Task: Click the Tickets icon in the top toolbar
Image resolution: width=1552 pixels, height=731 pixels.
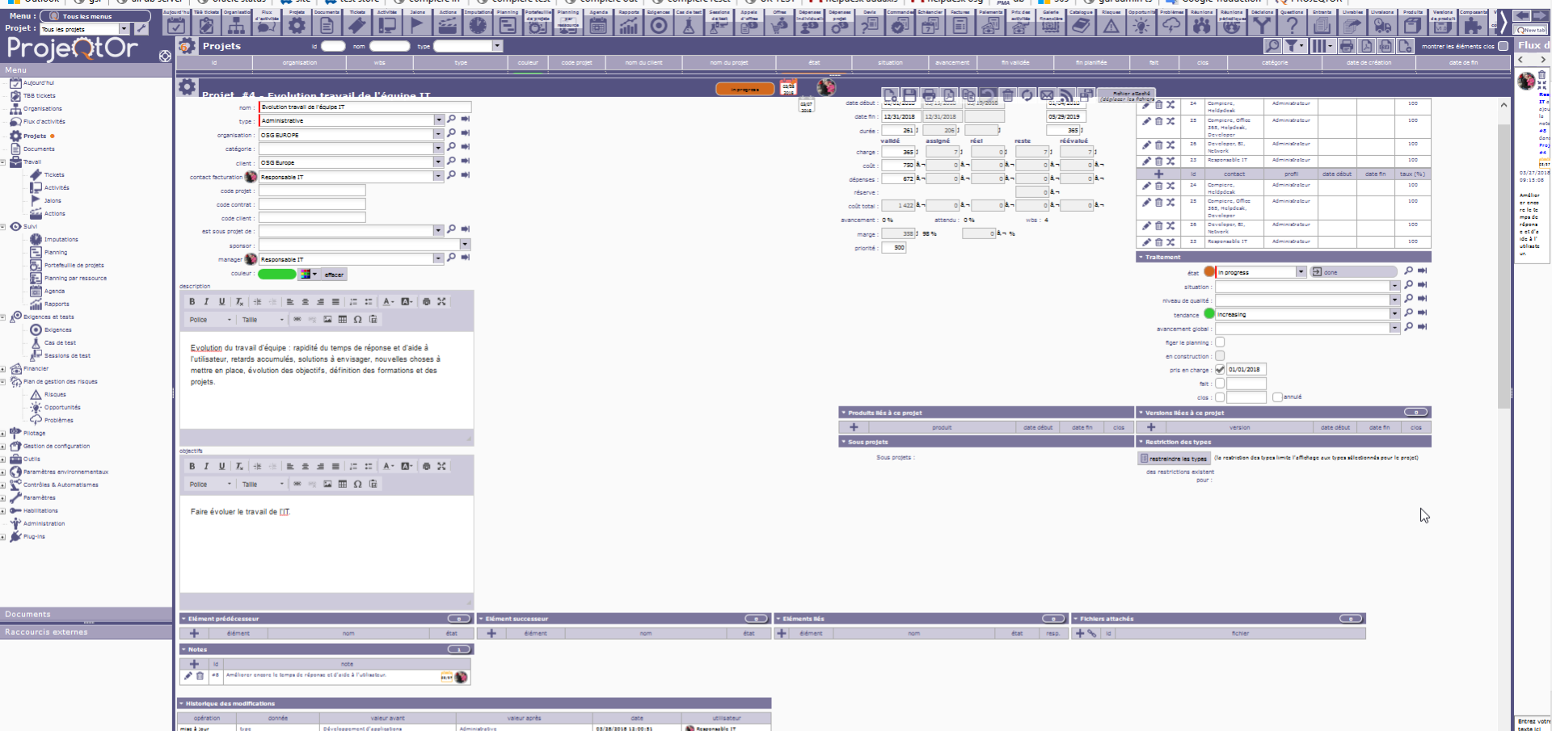Action: point(356,25)
